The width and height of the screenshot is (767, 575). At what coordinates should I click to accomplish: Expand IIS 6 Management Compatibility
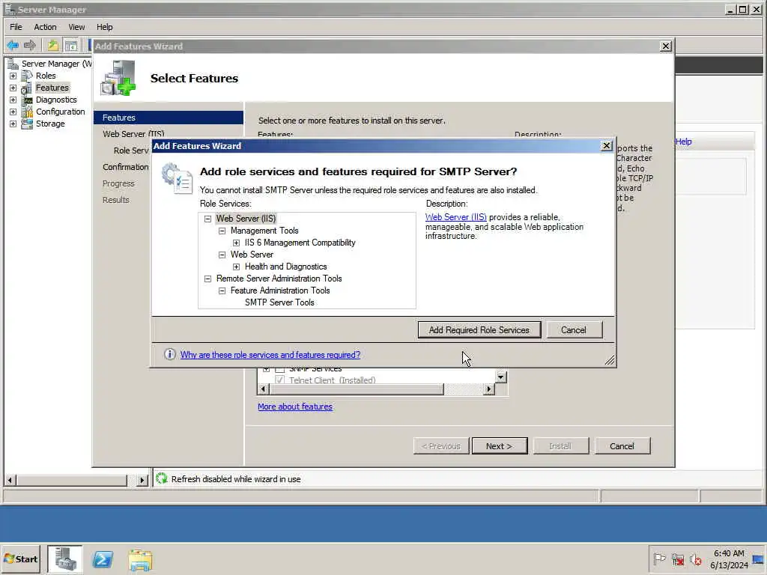click(x=236, y=243)
